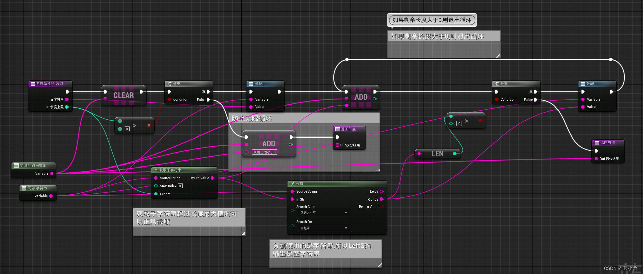
Task: Click Variable pin of 分配 node feeding the loop reroute
Action: click(x=583, y=99)
